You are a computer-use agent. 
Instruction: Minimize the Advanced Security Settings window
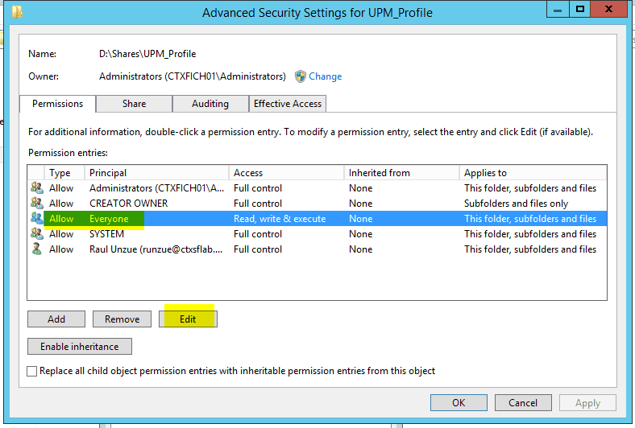point(558,9)
